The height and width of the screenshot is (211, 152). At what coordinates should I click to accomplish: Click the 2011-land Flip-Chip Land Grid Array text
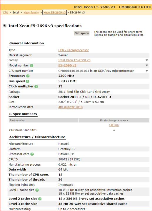(x=84, y=92)
